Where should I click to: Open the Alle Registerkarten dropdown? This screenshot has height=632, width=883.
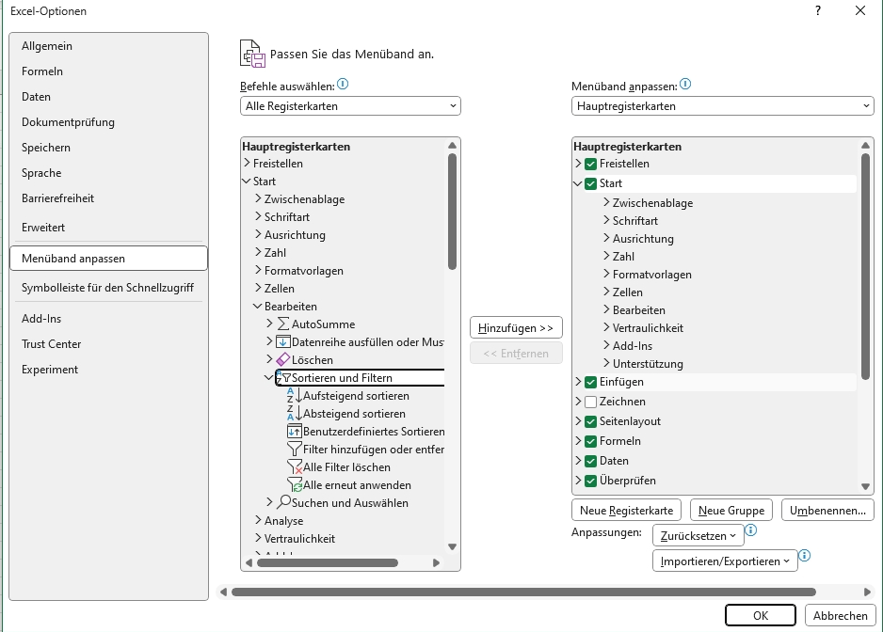coord(350,105)
